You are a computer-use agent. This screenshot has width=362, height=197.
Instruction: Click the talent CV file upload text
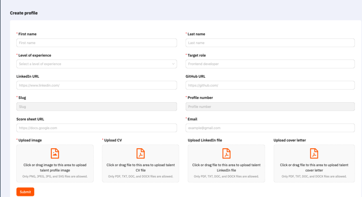point(141,168)
